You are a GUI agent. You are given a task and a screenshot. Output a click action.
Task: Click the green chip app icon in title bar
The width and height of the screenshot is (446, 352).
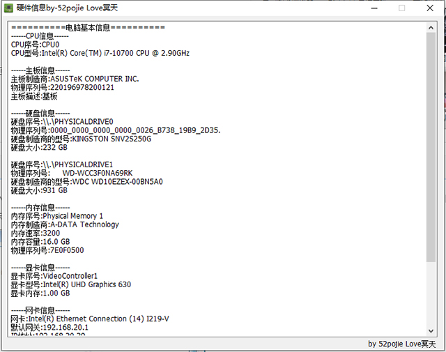8,8
